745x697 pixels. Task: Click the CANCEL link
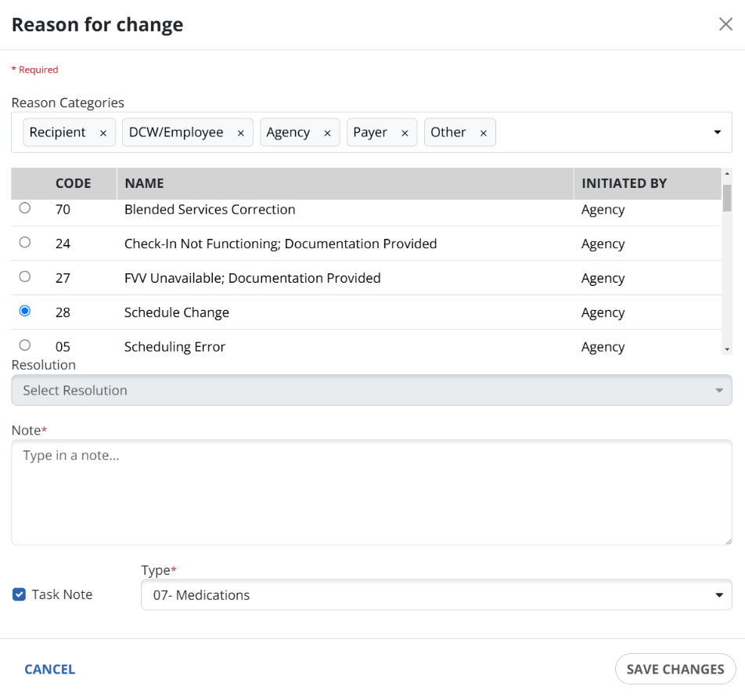tap(50, 670)
